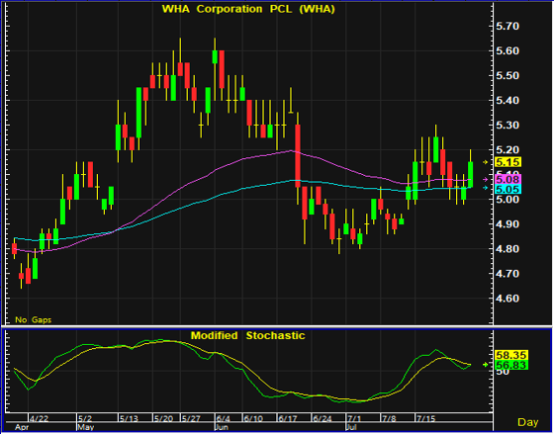This screenshot has width=554, height=434.
Task: Click the 5.30 price axis label
Action: tap(508, 125)
